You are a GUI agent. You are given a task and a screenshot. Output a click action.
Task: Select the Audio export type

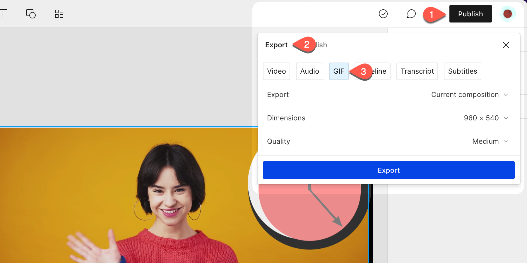pos(309,71)
